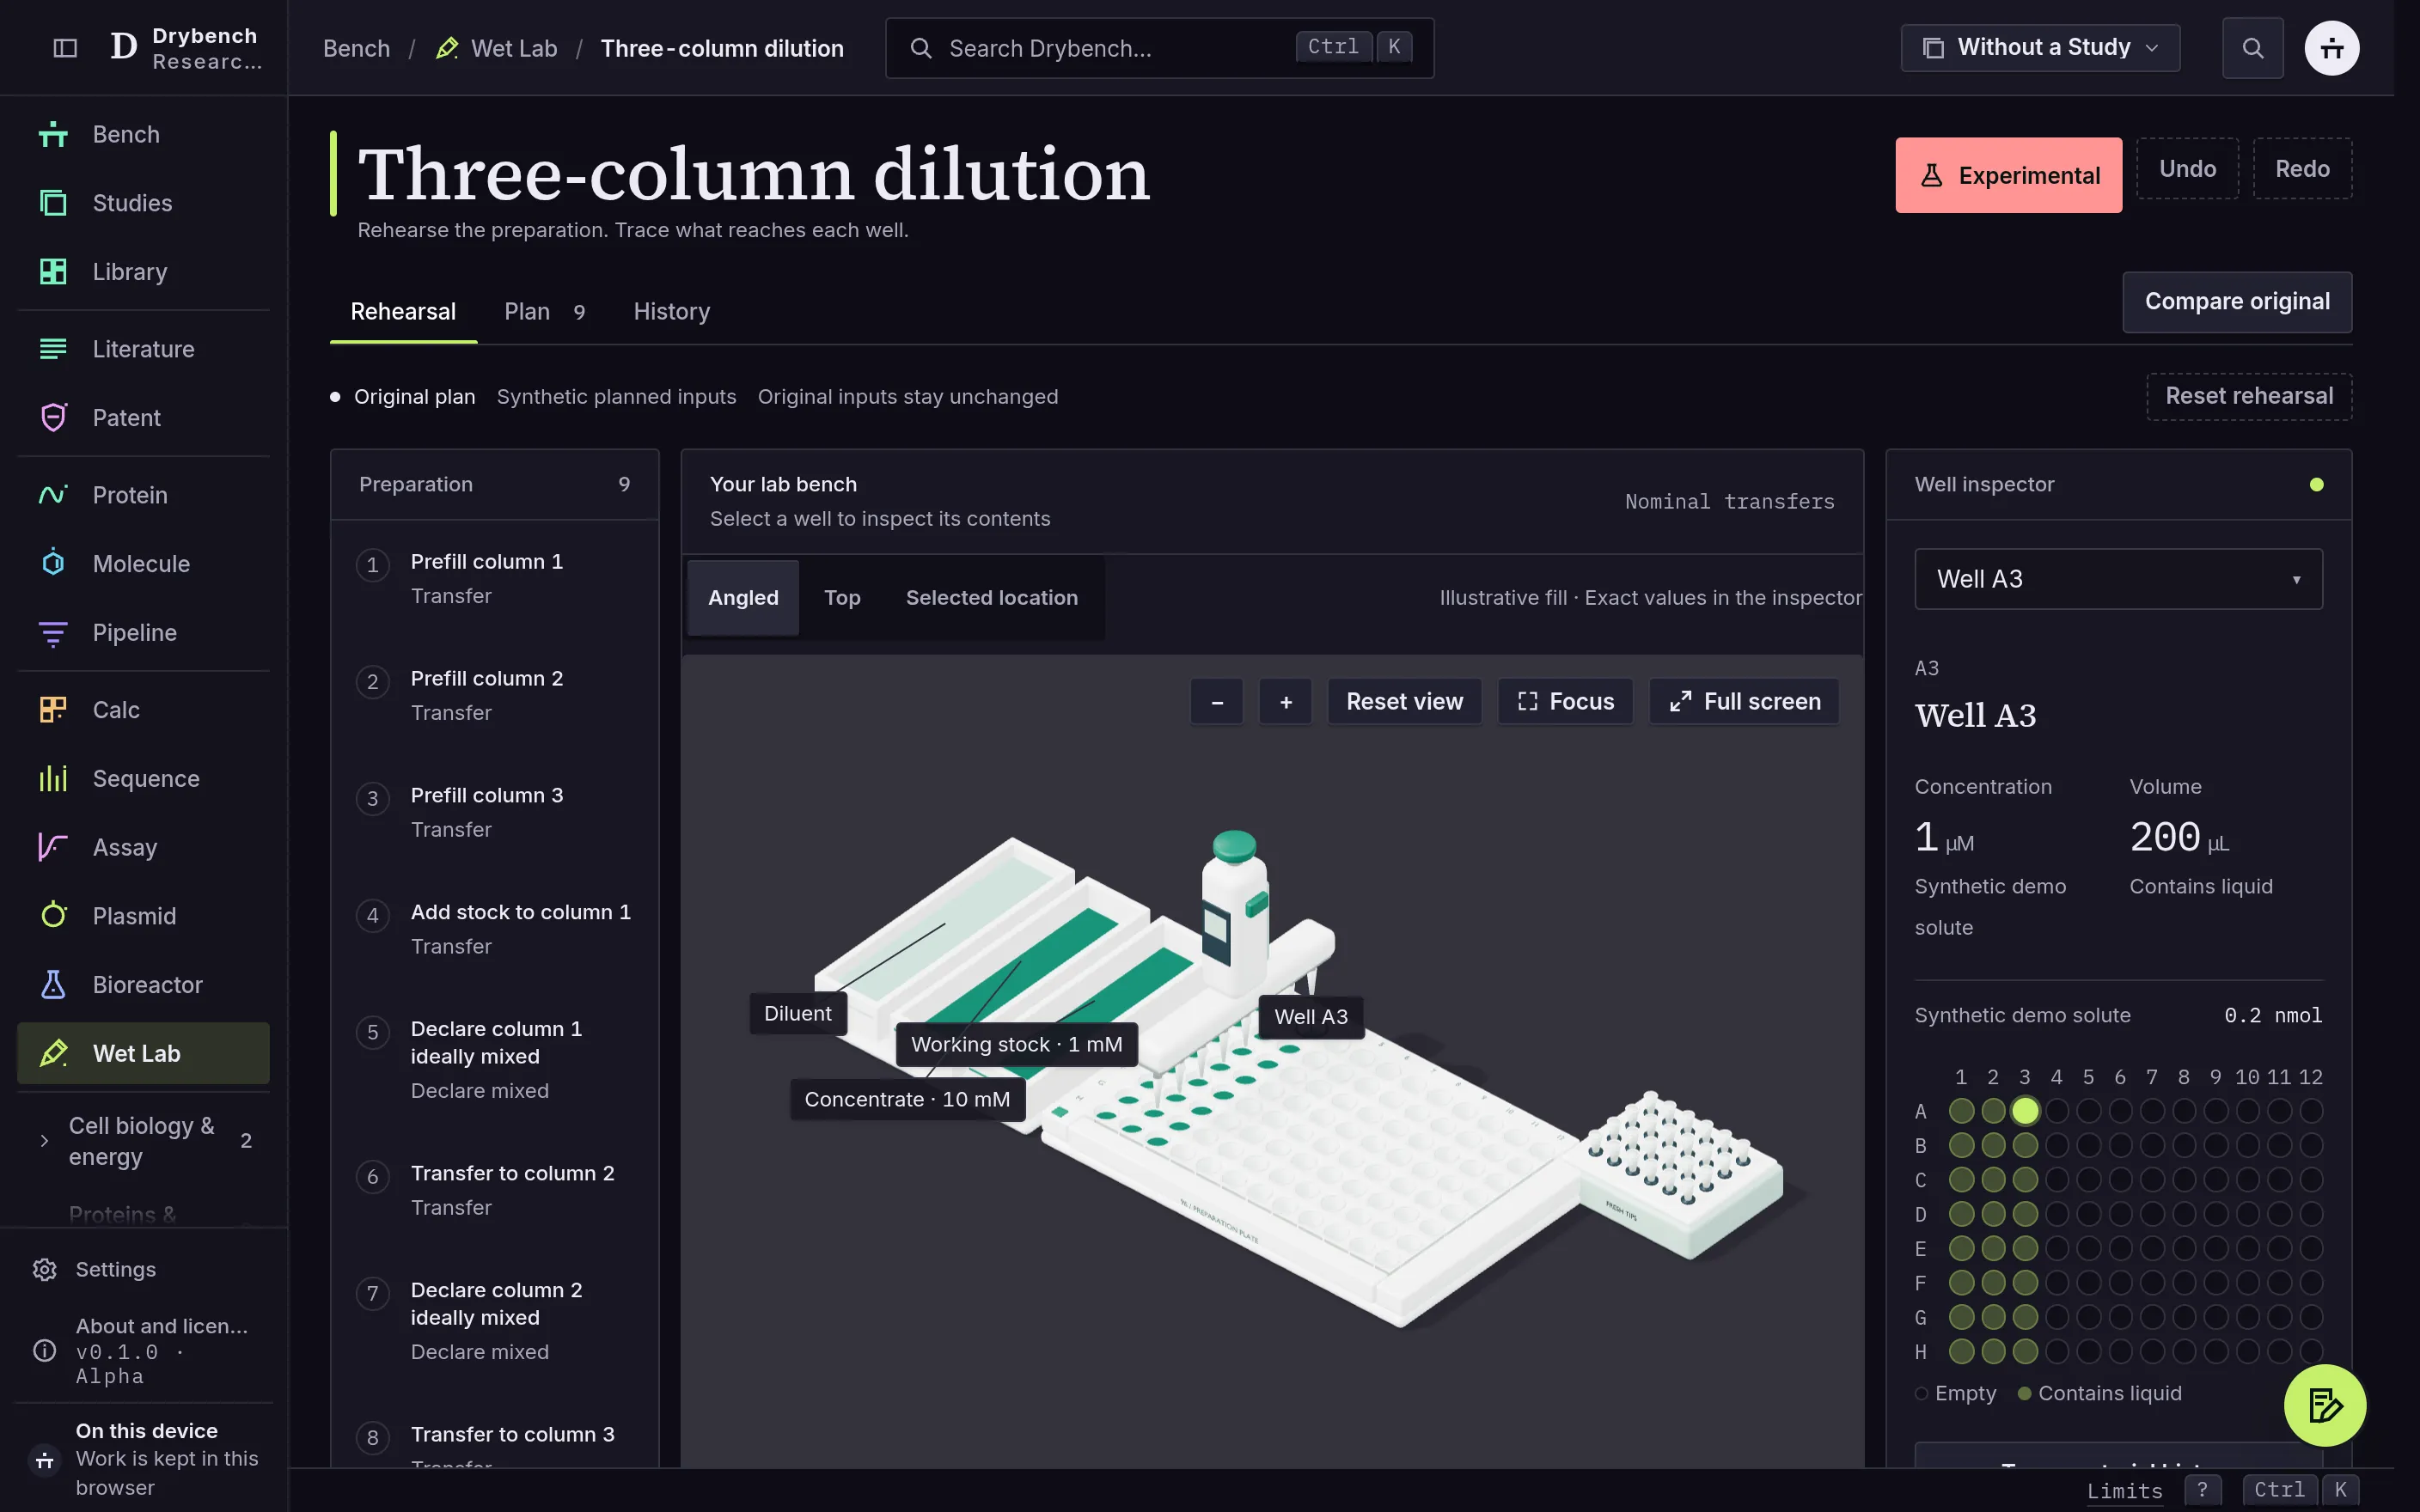Go to Library in the sidebar

tap(143, 272)
